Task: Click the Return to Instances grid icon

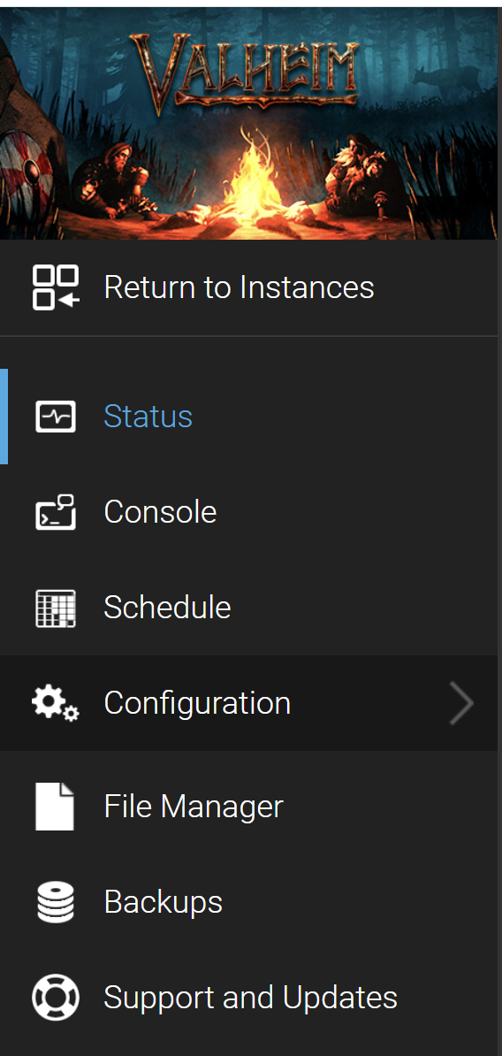Action: coord(55,287)
